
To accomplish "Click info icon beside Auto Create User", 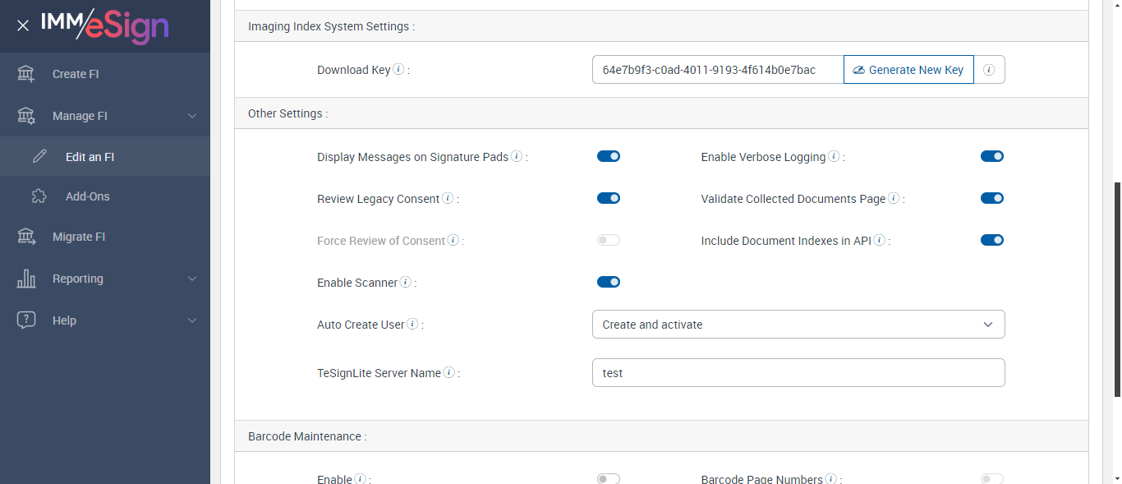I will [x=412, y=325].
